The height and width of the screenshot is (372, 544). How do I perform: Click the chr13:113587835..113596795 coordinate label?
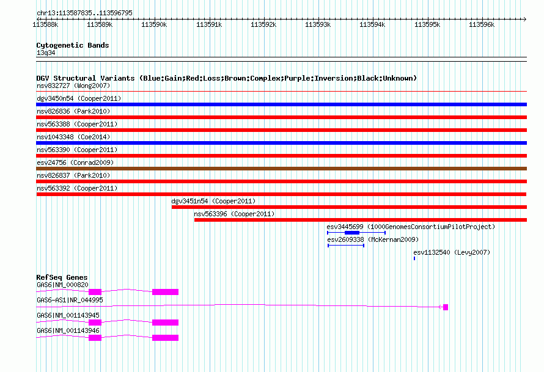(x=84, y=13)
